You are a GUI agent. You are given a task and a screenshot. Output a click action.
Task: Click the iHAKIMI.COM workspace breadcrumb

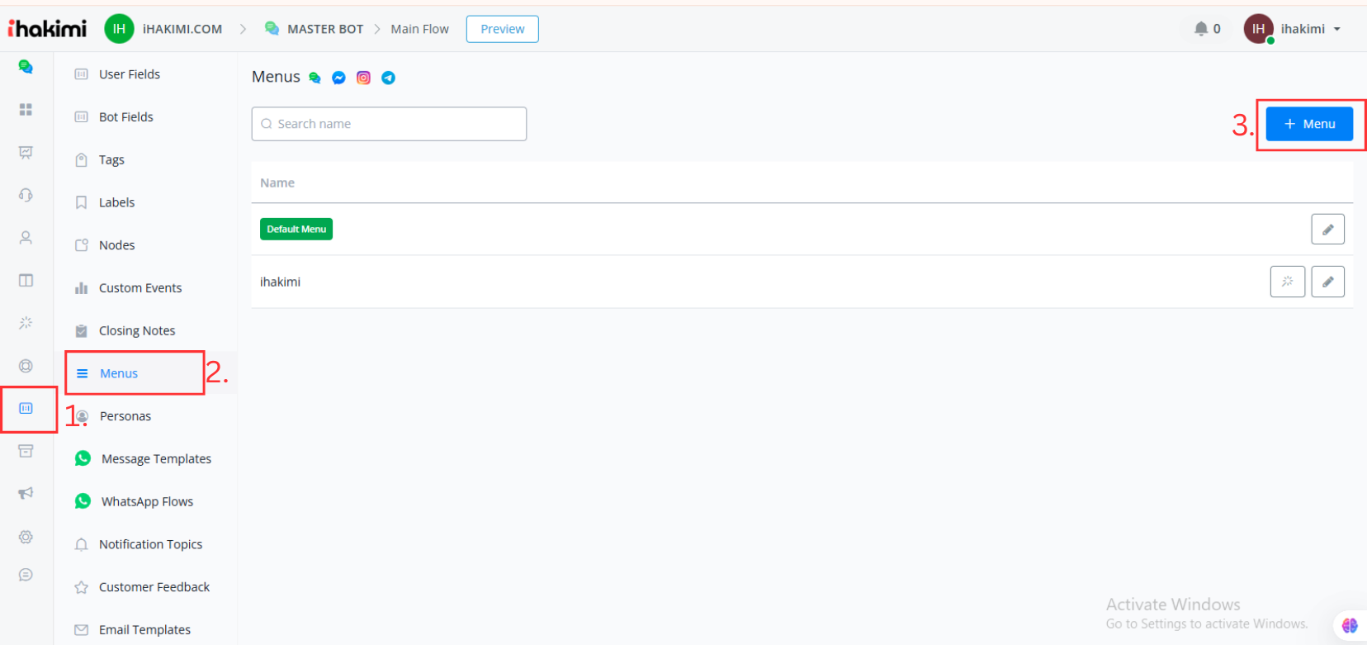point(182,29)
